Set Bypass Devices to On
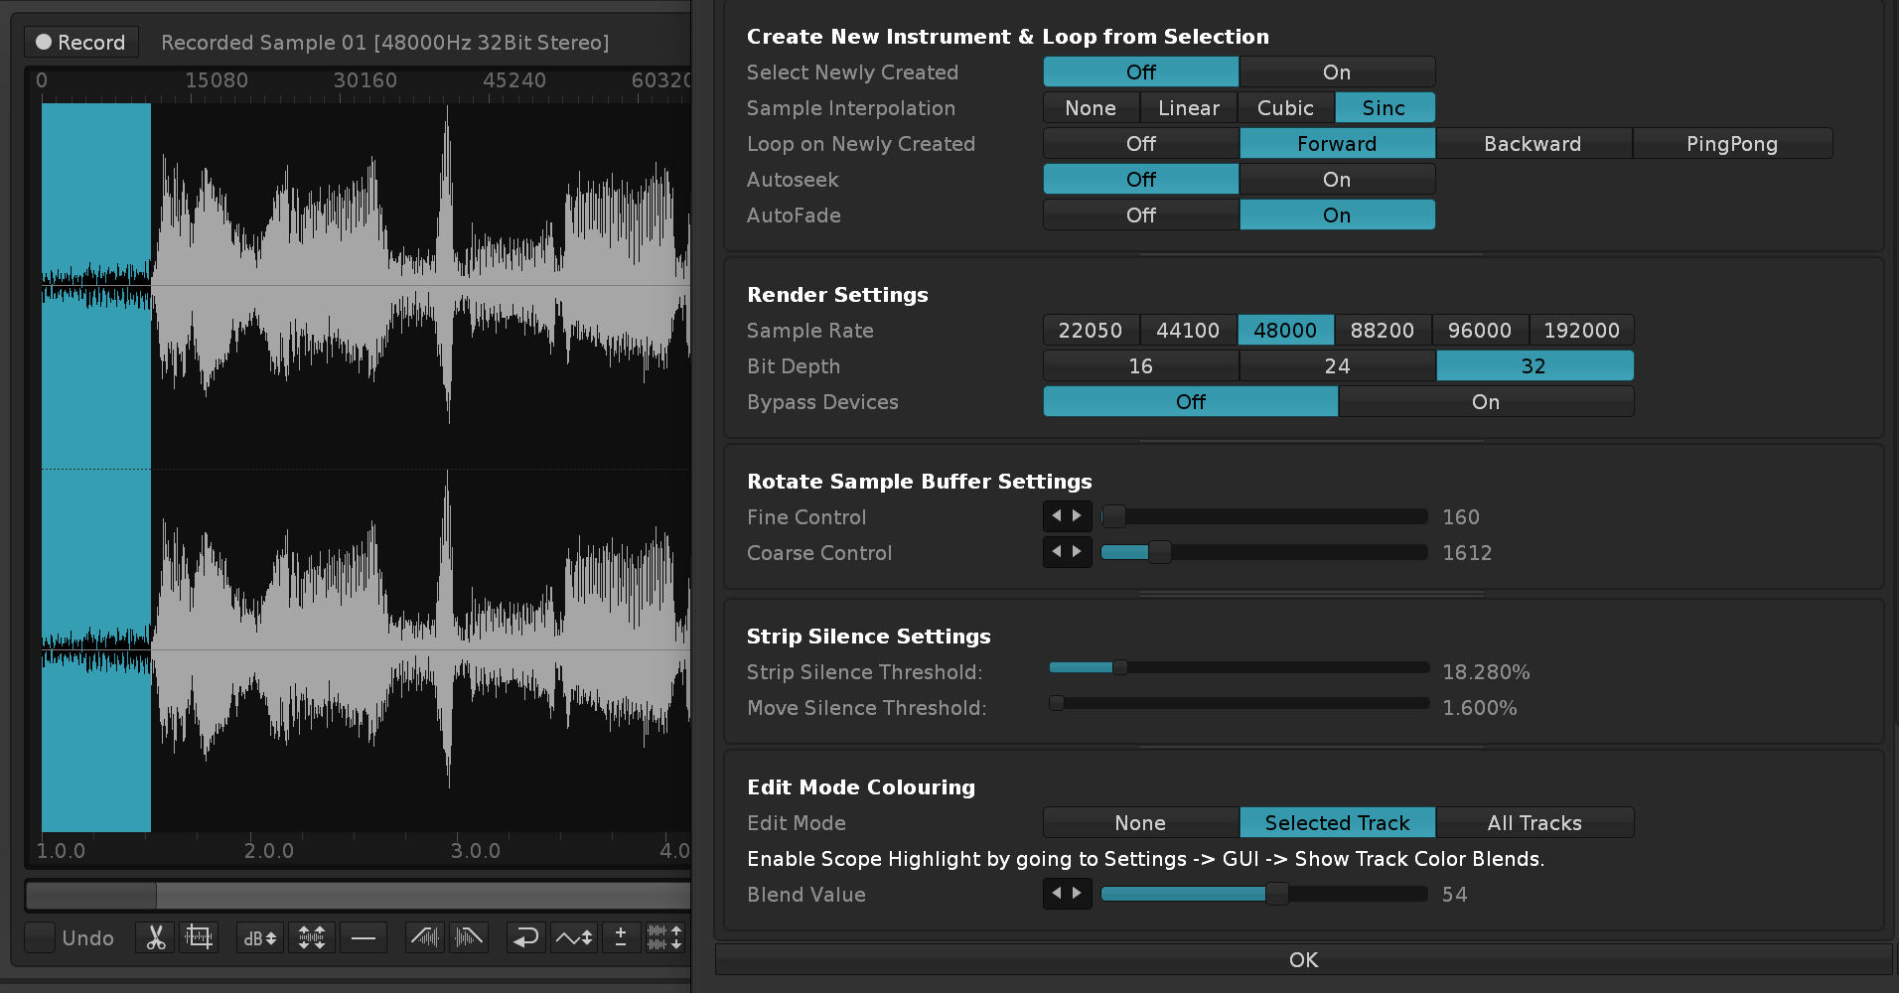The image size is (1899, 993). pyautogui.click(x=1485, y=402)
